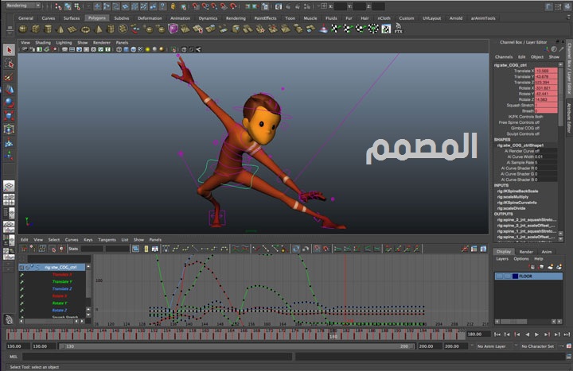Screen dimensions: 573x371
Task: Toggle FLOOR layer display type box
Action: [x=507, y=276]
